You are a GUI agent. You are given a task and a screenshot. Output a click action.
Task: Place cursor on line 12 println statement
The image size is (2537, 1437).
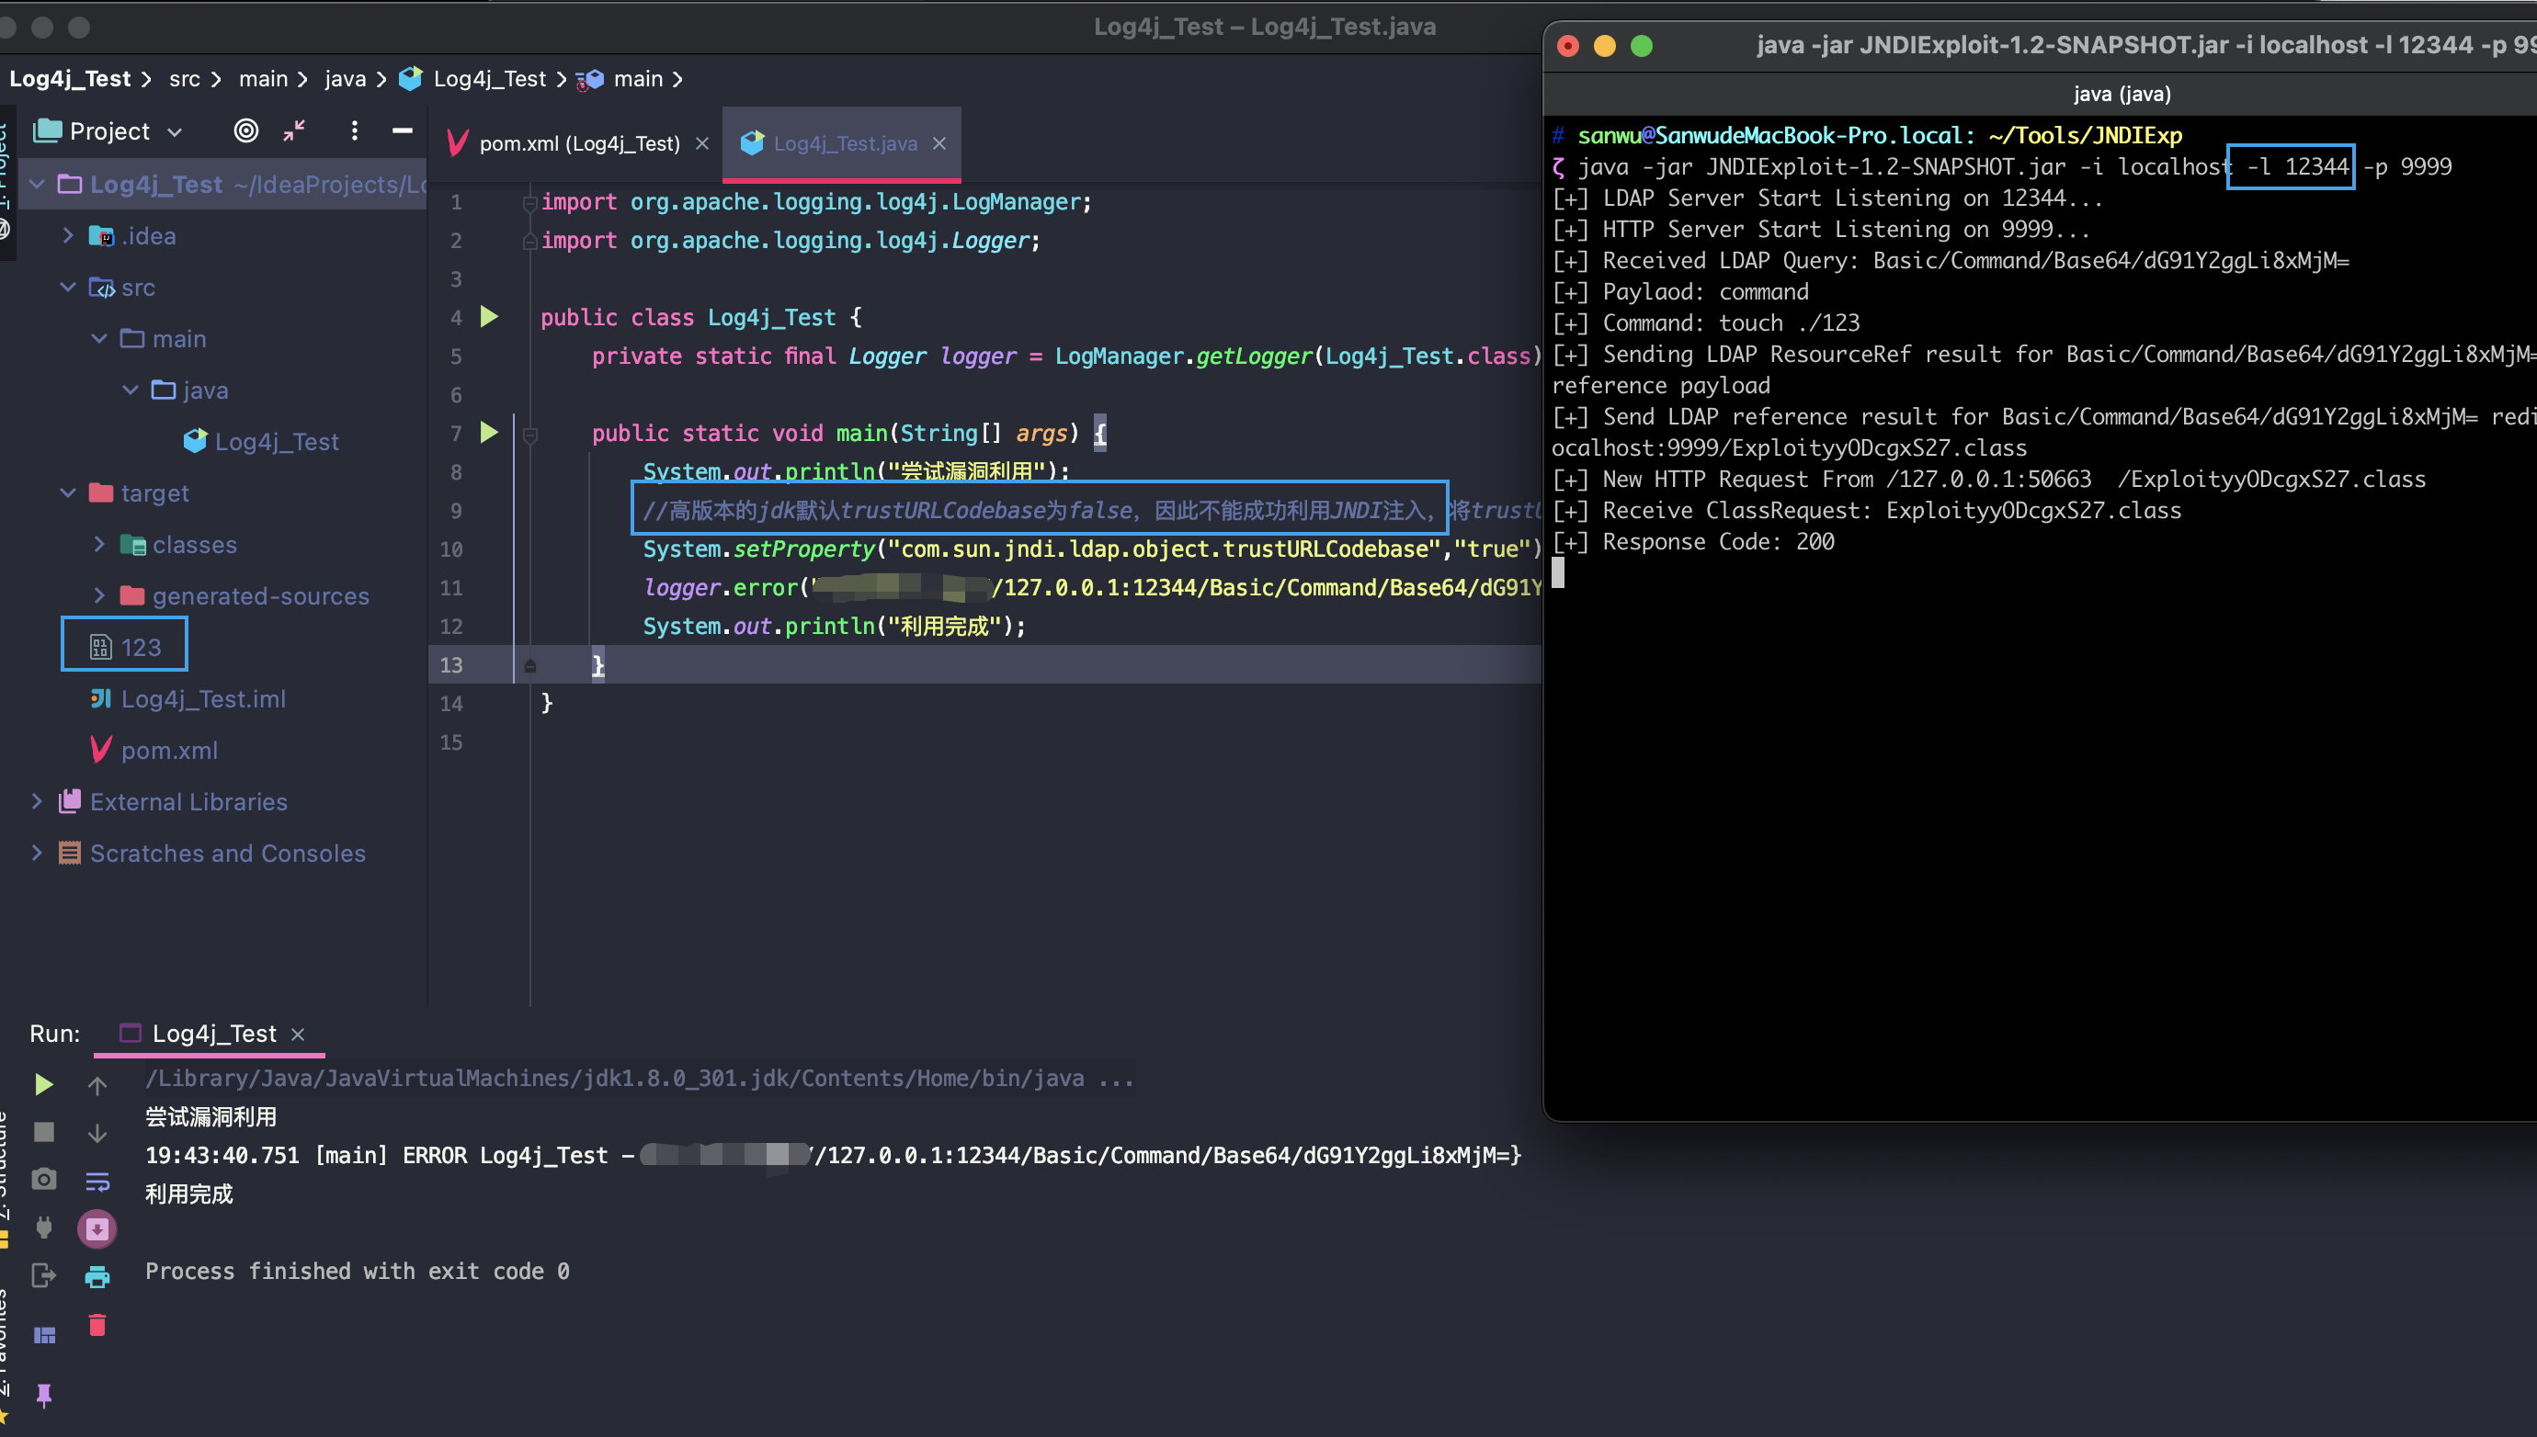point(834,626)
